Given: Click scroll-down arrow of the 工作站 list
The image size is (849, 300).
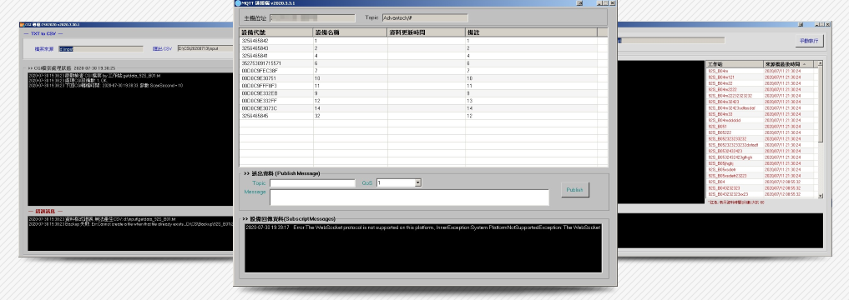Looking at the screenshot, I should 820,196.
